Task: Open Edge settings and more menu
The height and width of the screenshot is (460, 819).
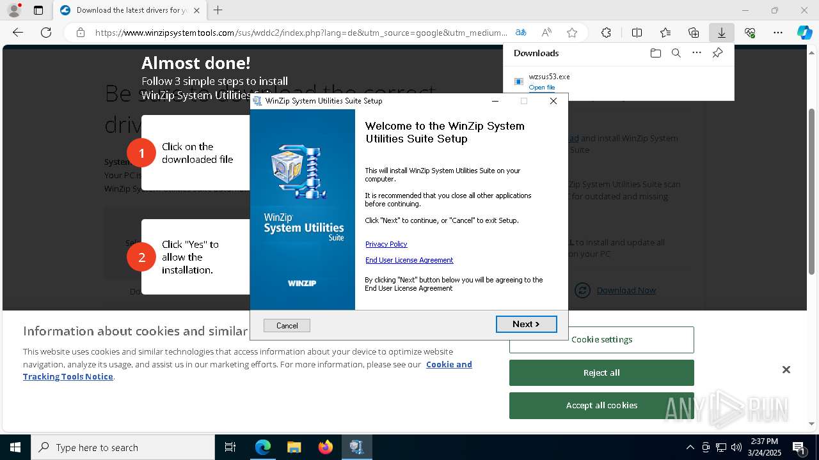Action: point(778,33)
